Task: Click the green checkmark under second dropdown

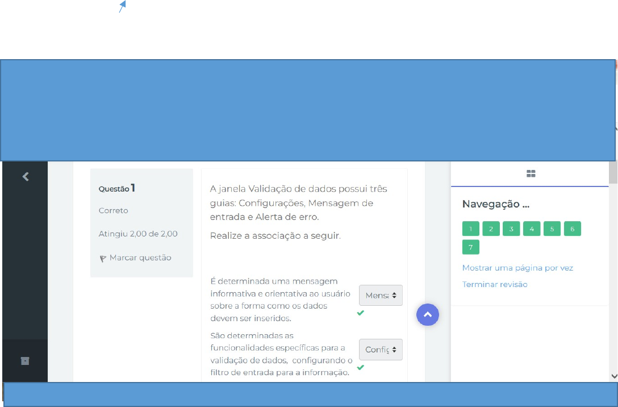Action: (x=360, y=367)
